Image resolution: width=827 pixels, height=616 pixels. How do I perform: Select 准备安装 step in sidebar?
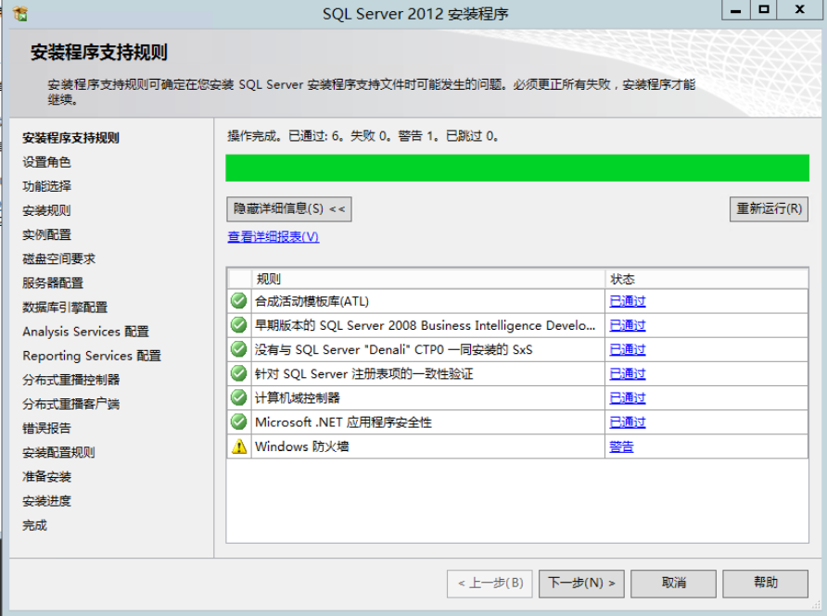[x=46, y=477]
